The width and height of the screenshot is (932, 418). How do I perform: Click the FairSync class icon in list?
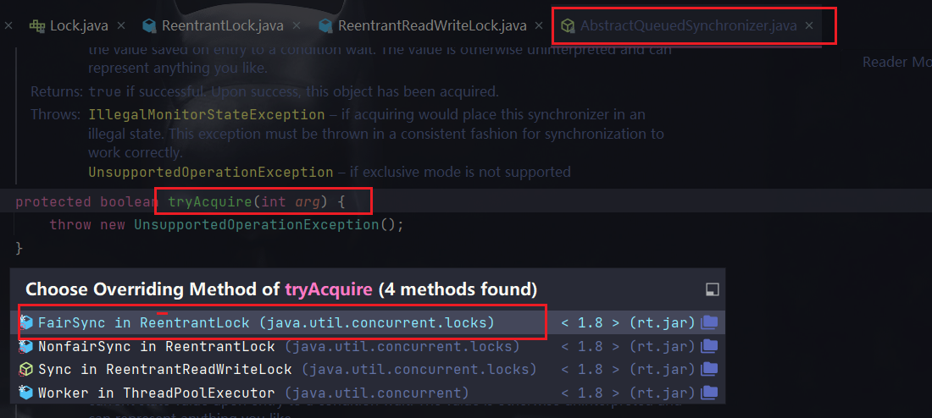pyautogui.click(x=26, y=322)
